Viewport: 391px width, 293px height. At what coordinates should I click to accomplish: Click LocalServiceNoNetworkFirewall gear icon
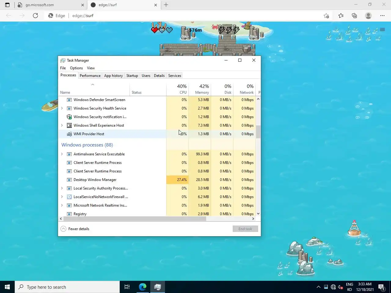(69, 197)
